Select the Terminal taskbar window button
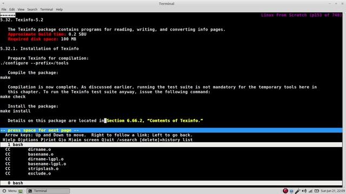This screenshot has width=346, height=194. [x=48, y=191]
